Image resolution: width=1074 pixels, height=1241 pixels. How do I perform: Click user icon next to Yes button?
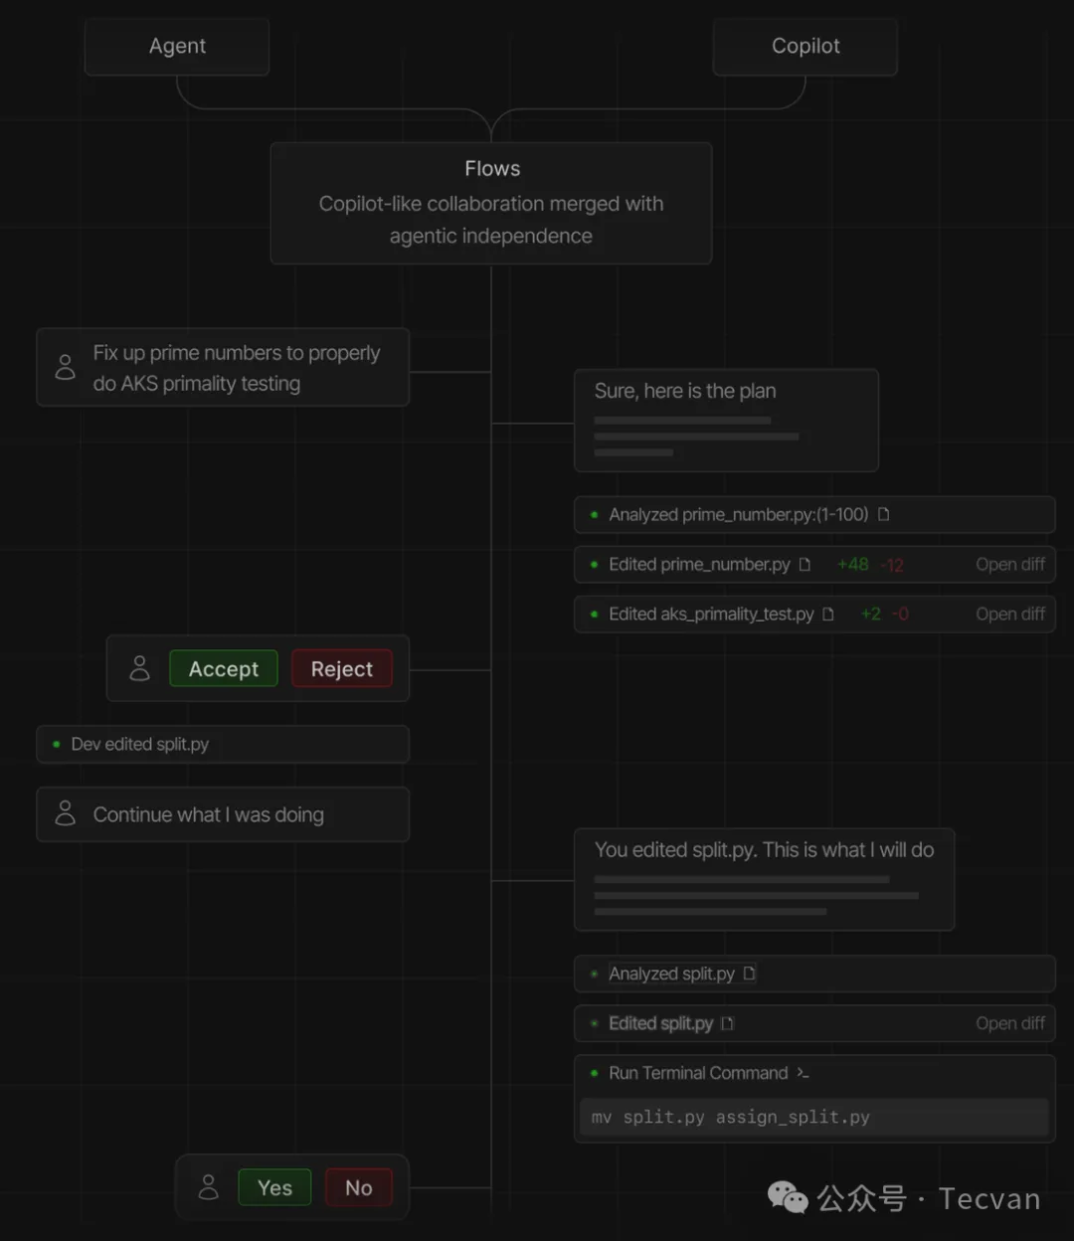(x=209, y=1186)
